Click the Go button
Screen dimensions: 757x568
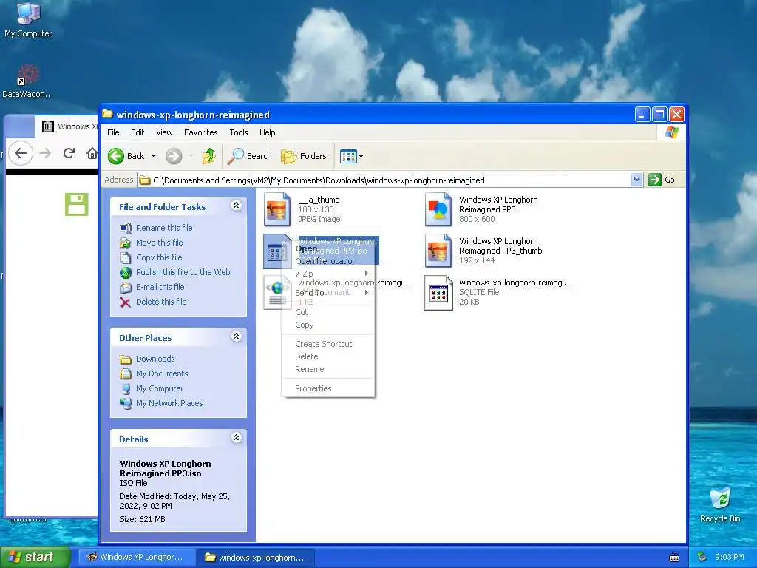click(x=662, y=180)
